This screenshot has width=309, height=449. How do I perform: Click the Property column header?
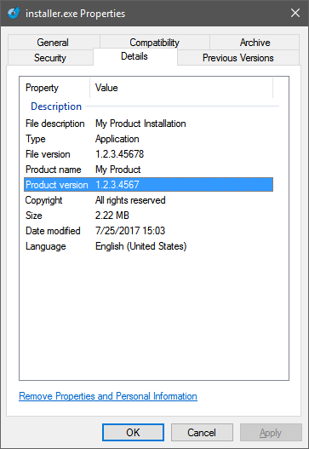54,88
